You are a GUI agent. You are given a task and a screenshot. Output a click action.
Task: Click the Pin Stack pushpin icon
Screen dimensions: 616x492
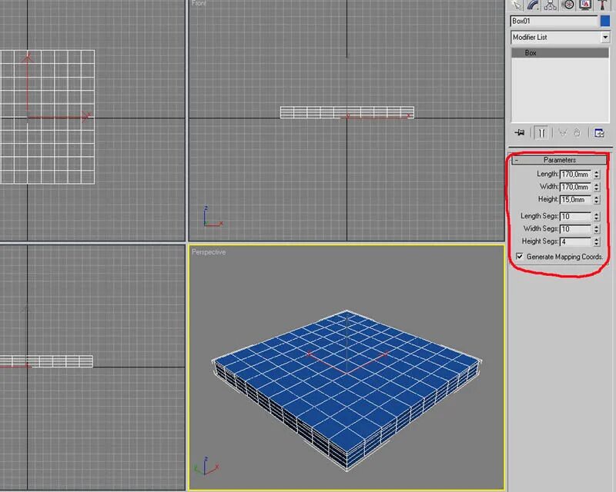pos(519,131)
